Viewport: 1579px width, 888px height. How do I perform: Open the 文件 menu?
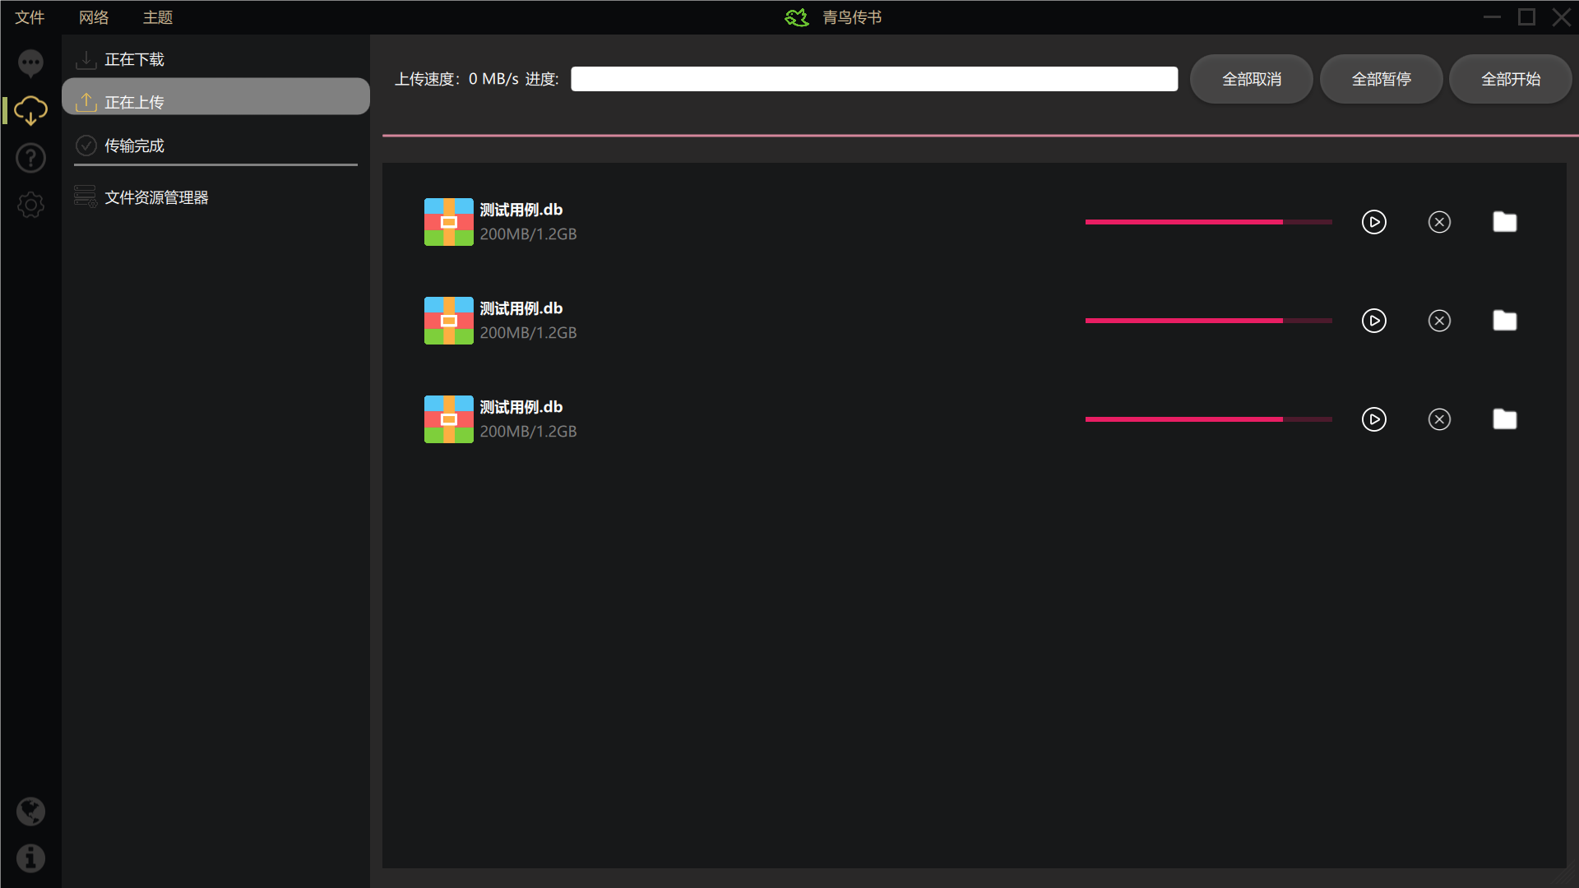click(30, 17)
